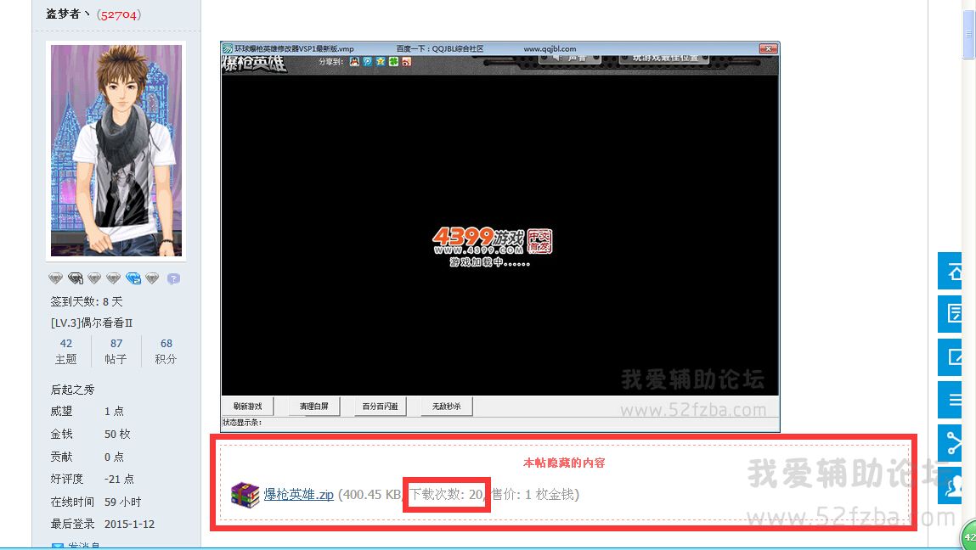
Task: Click the purple question mark medal icon
Action: (173, 278)
